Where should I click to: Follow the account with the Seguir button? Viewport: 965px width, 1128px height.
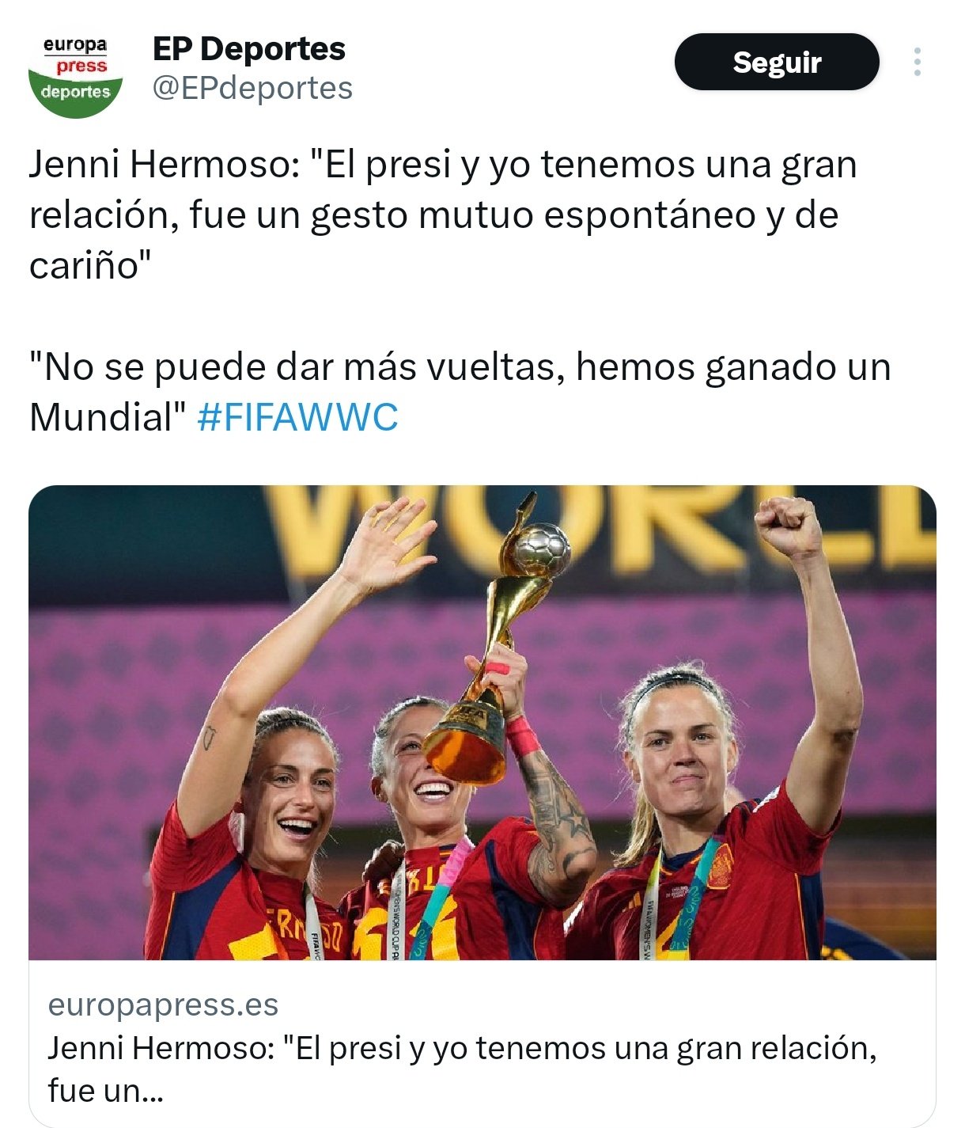point(776,62)
